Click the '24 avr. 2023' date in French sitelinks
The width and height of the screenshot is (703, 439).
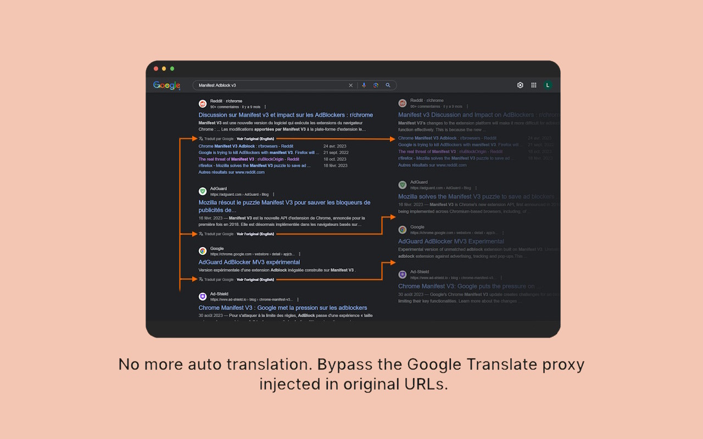pyautogui.click(x=335, y=147)
